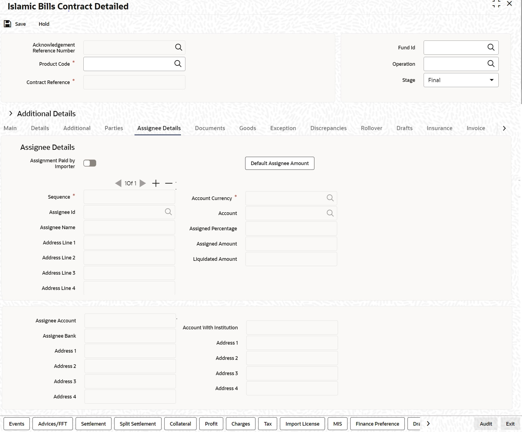
Task: Show more tabs after Invoice
Action: point(504,128)
